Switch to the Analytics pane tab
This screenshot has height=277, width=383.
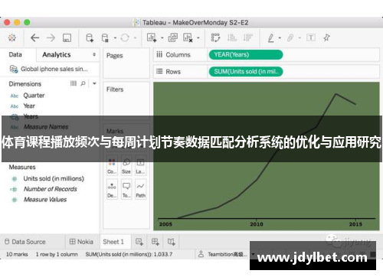(57, 54)
